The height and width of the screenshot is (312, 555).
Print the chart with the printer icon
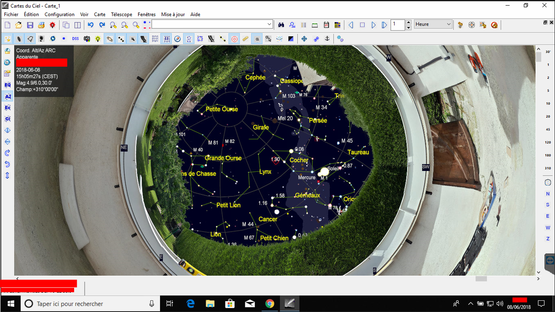[x=41, y=25]
